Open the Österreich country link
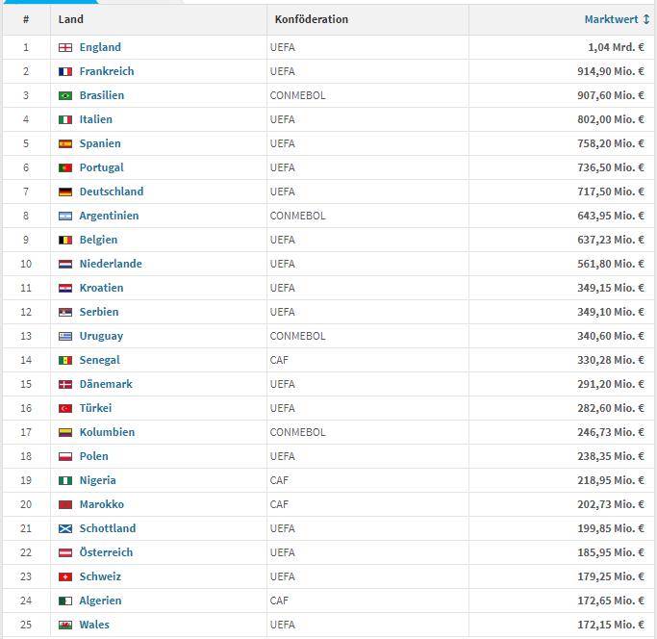657x639 pixels. 106,552
